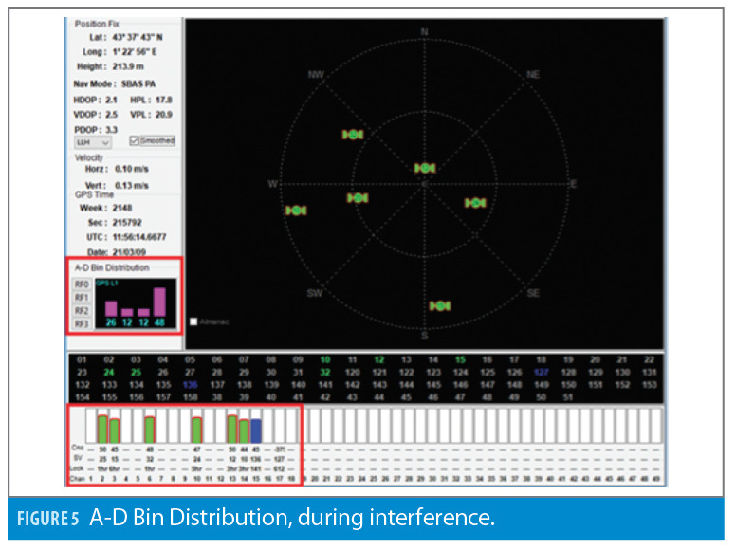Viewport: 736px width, 550px height.
Task: Select the leftmost satellite icon near the W label
Action: tap(296, 210)
